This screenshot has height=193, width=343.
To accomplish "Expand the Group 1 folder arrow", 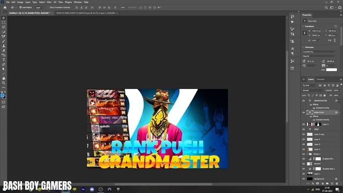I will (307, 154).
